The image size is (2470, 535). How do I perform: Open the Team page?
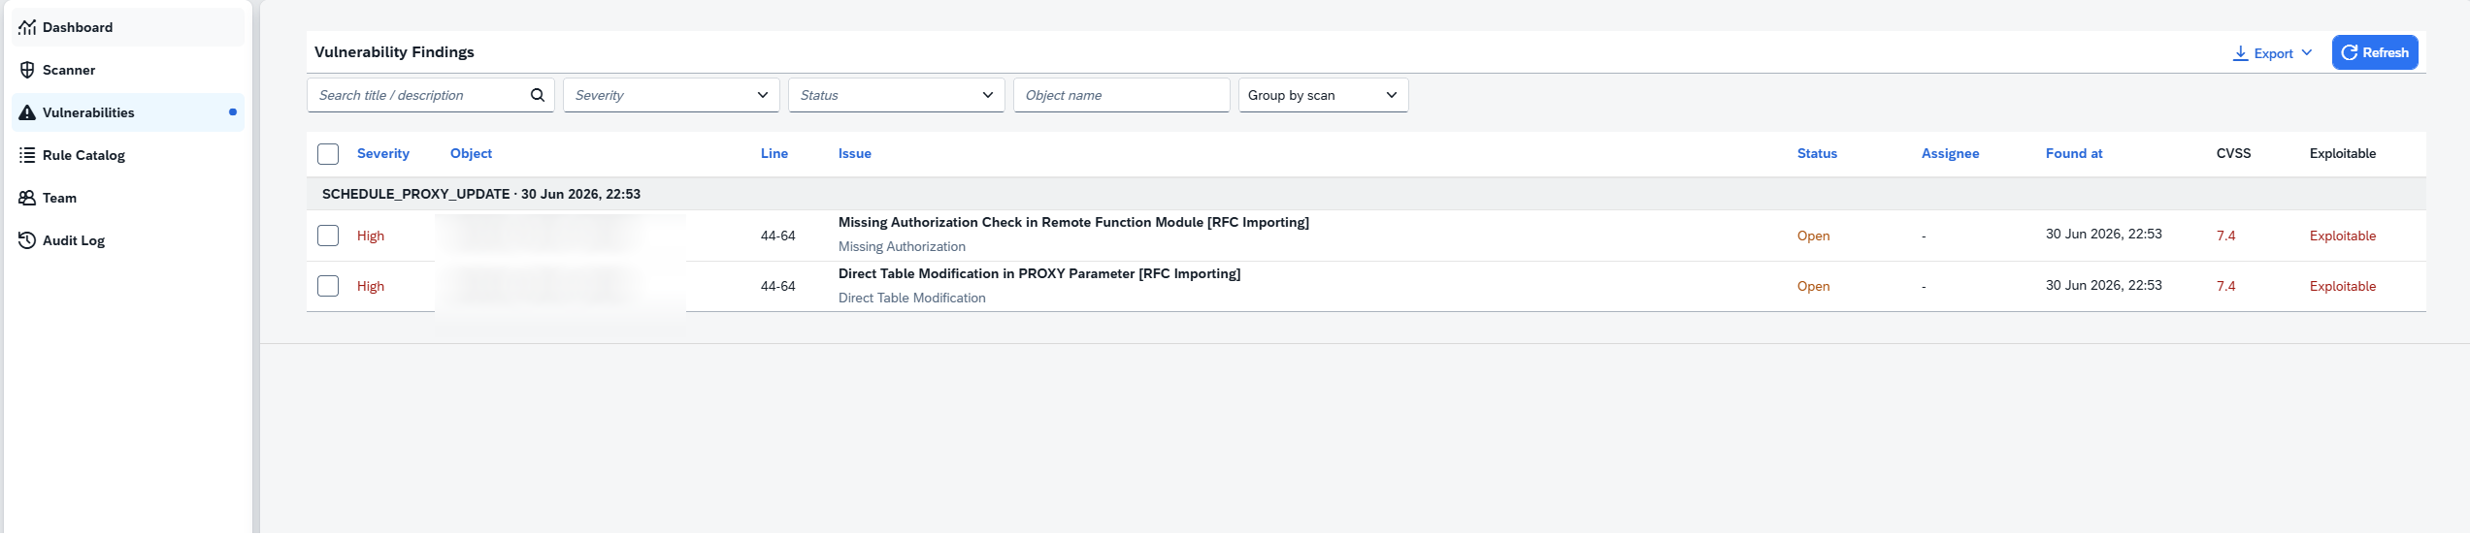128,198
